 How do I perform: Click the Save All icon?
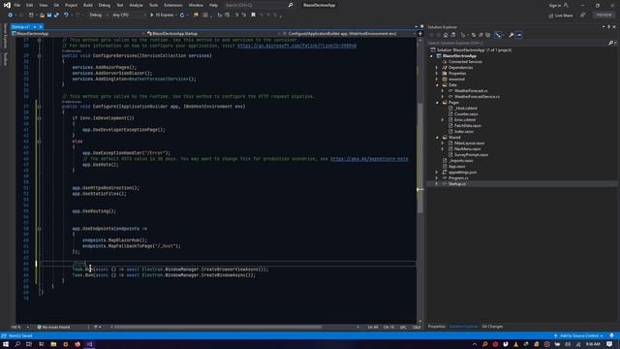[x=56, y=16]
